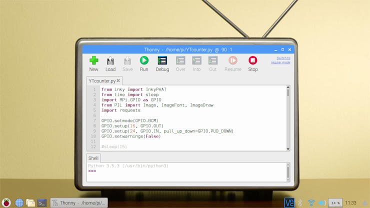Screen dimensions: 370x208
Task: Click line 7 'GPIO.setmode(GPIO.BCM)'
Action: [x=129, y=120]
